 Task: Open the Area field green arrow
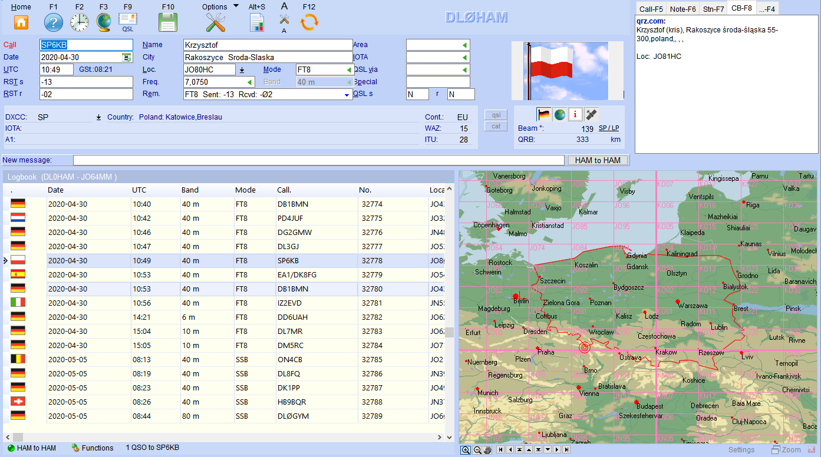coord(465,45)
